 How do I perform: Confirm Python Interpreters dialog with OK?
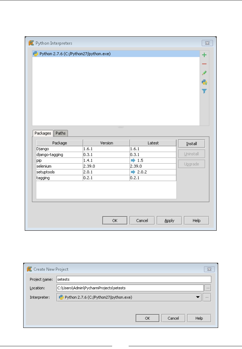pos(115,221)
